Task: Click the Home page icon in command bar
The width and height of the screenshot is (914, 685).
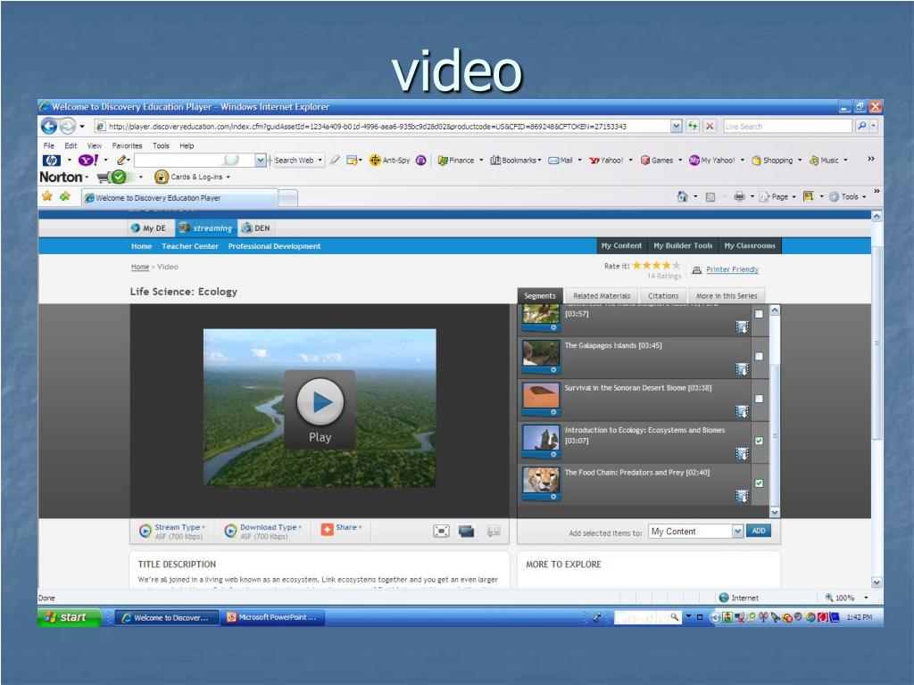Action: click(683, 197)
